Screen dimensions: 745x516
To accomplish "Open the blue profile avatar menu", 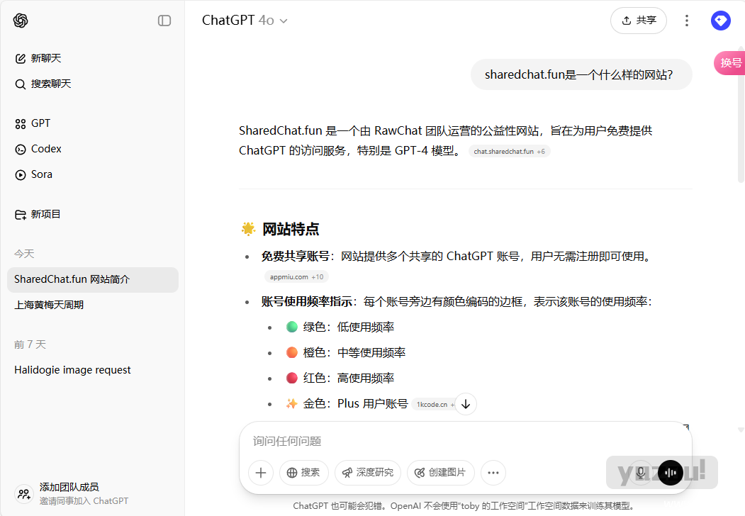I will pyautogui.click(x=721, y=21).
